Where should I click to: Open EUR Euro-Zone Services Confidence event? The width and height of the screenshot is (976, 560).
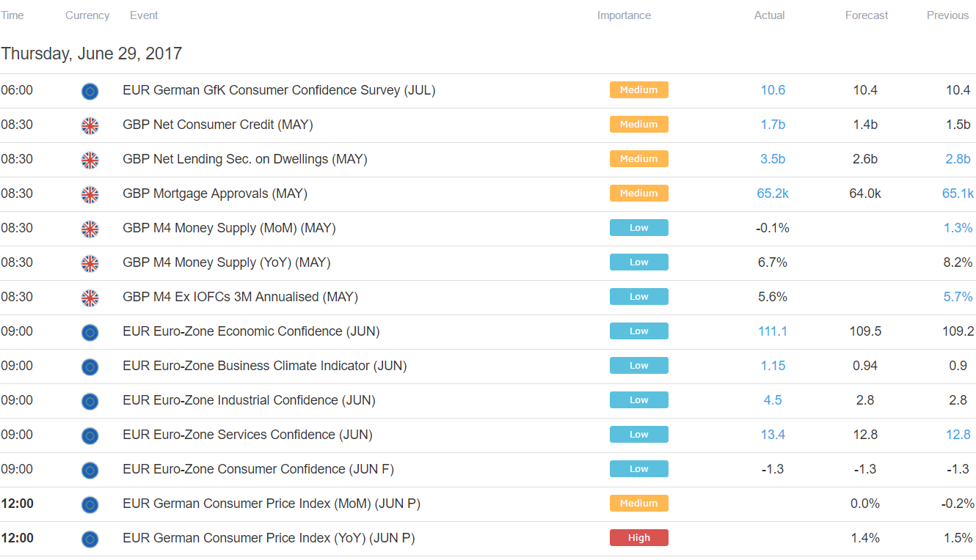point(247,435)
